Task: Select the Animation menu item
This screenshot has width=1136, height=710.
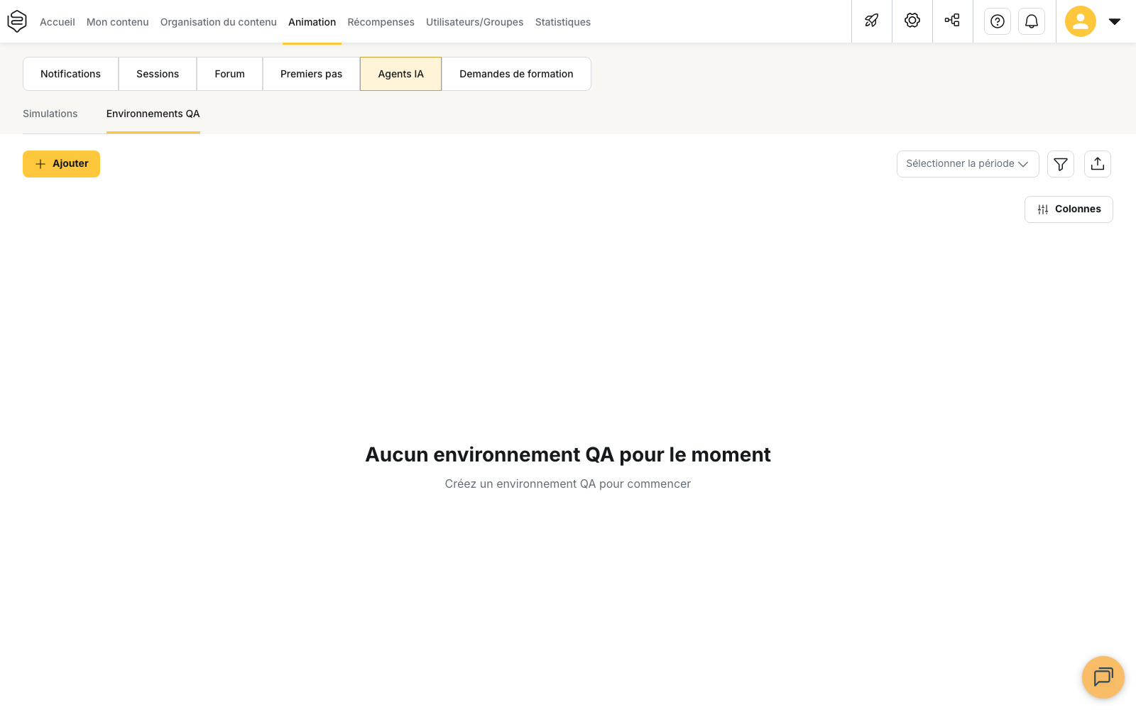Action: coord(312,22)
